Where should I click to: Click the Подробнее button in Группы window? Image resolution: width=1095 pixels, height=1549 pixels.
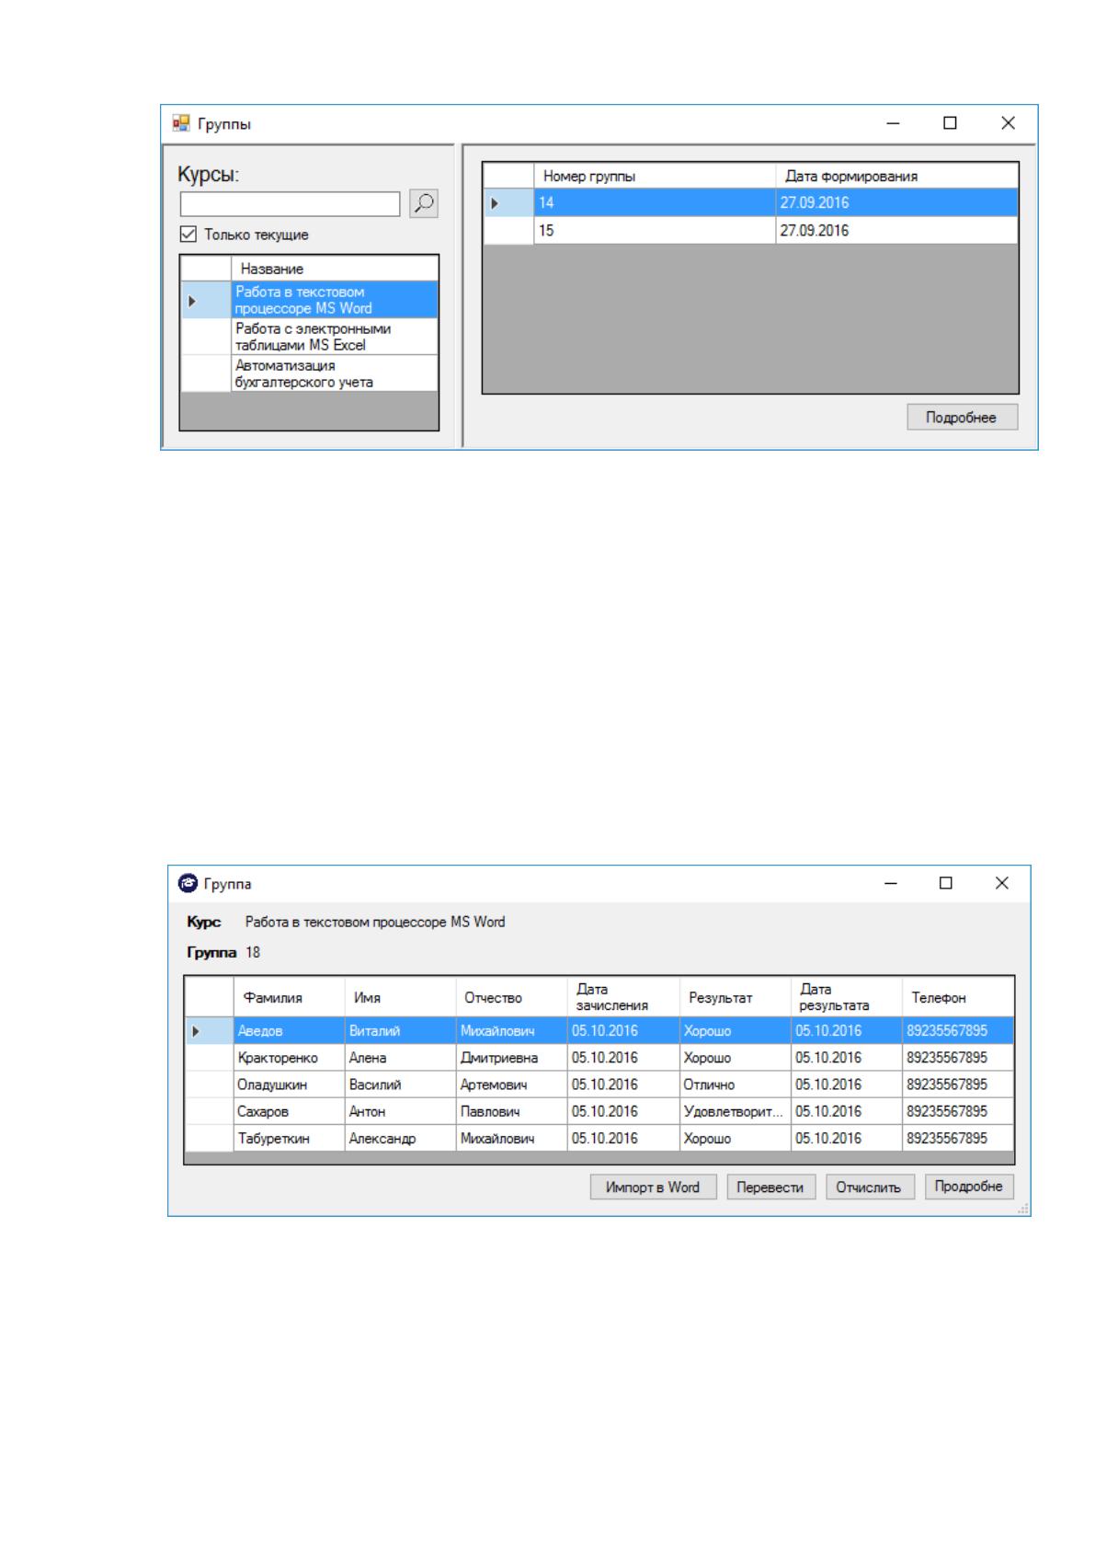point(962,418)
